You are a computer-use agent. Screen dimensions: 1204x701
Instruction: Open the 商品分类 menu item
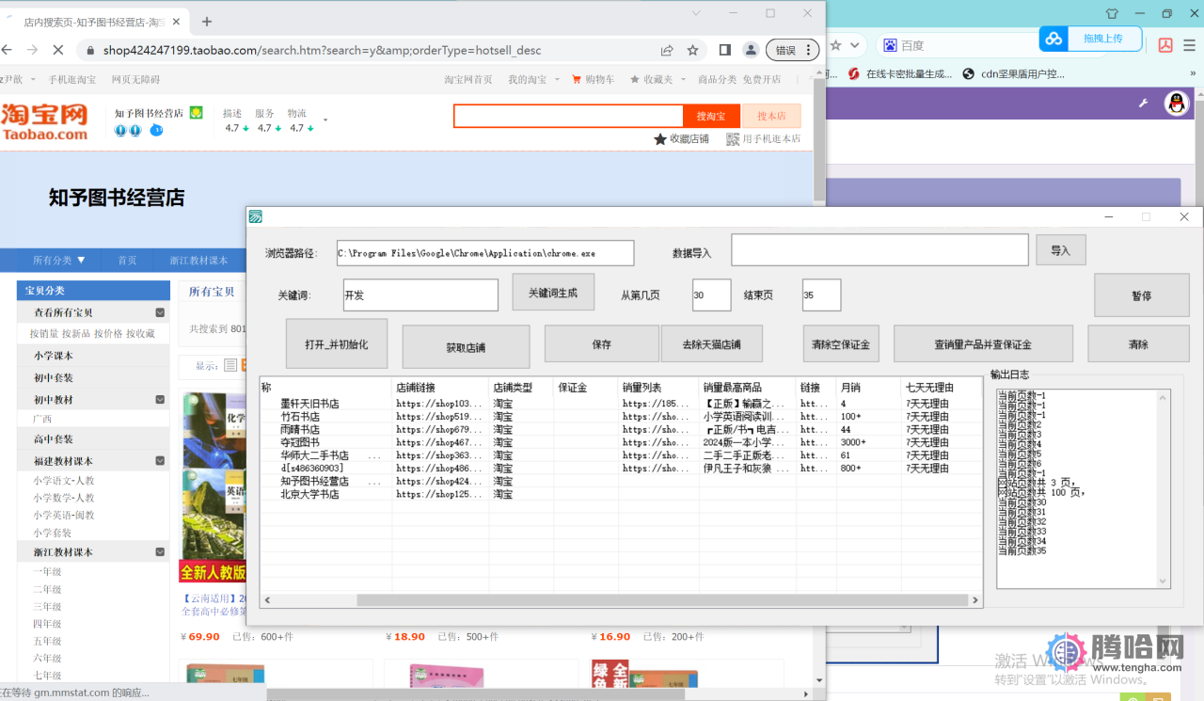(x=717, y=80)
